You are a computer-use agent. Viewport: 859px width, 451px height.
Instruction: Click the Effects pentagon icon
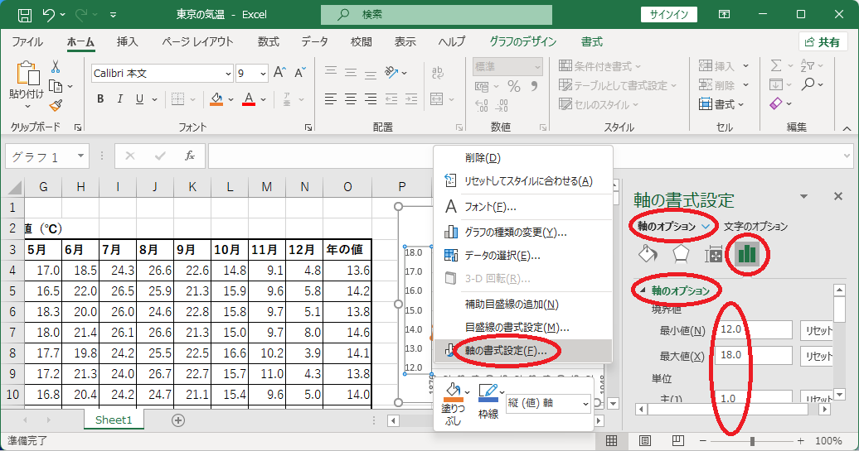click(681, 254)
